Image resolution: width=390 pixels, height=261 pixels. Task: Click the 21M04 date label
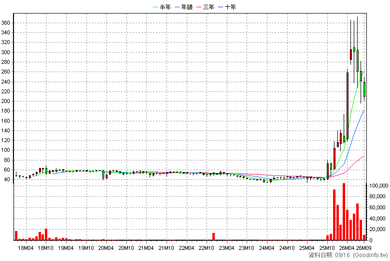click(x=146, y=248)
